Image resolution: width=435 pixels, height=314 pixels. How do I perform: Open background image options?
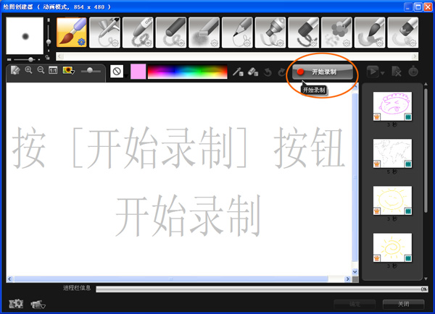click(69, 70)
